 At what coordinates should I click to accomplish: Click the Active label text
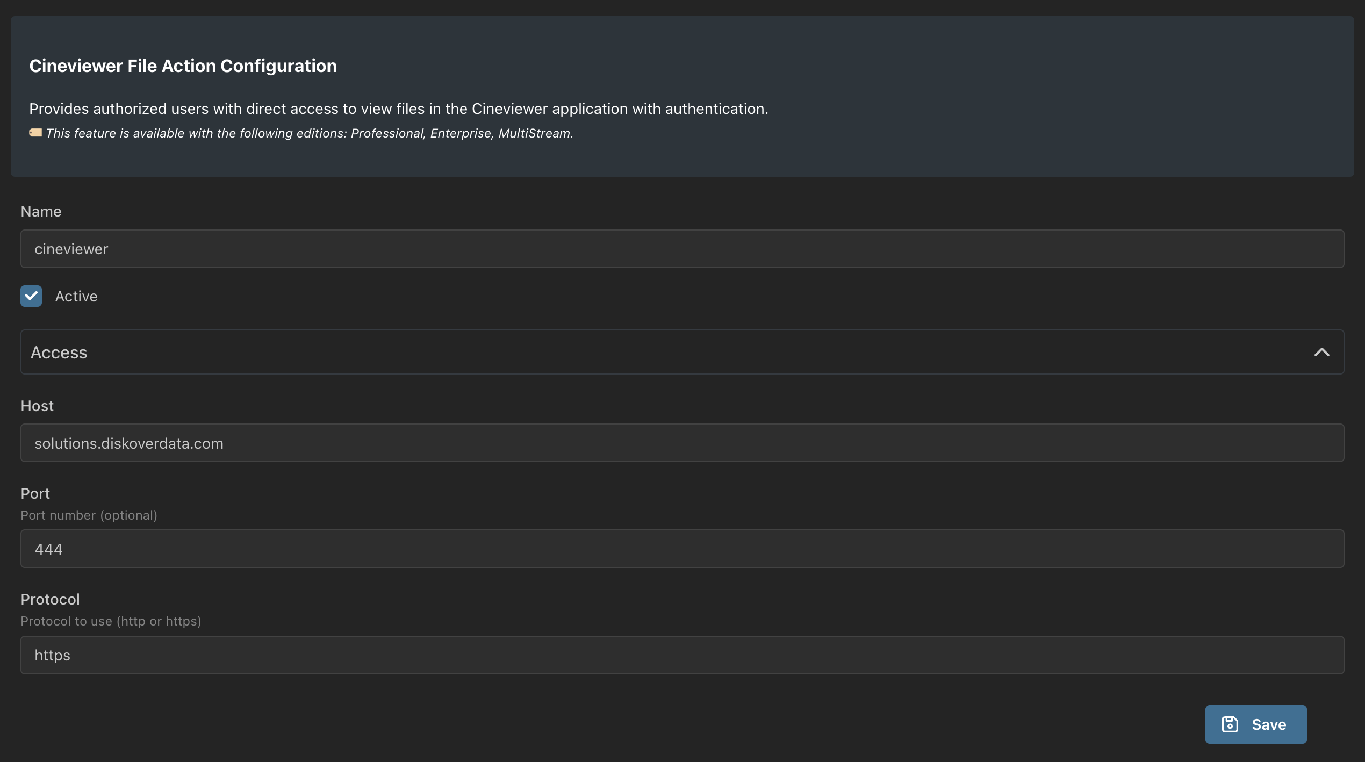click(76, 296)
